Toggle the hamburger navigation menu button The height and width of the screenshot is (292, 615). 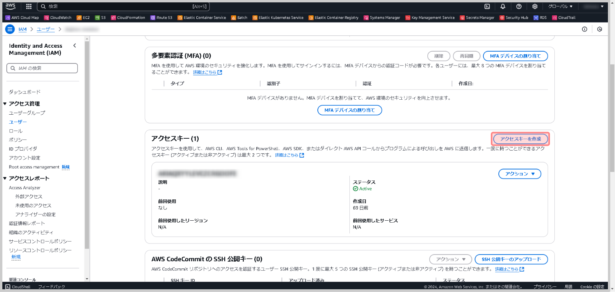tap(10, 29)
